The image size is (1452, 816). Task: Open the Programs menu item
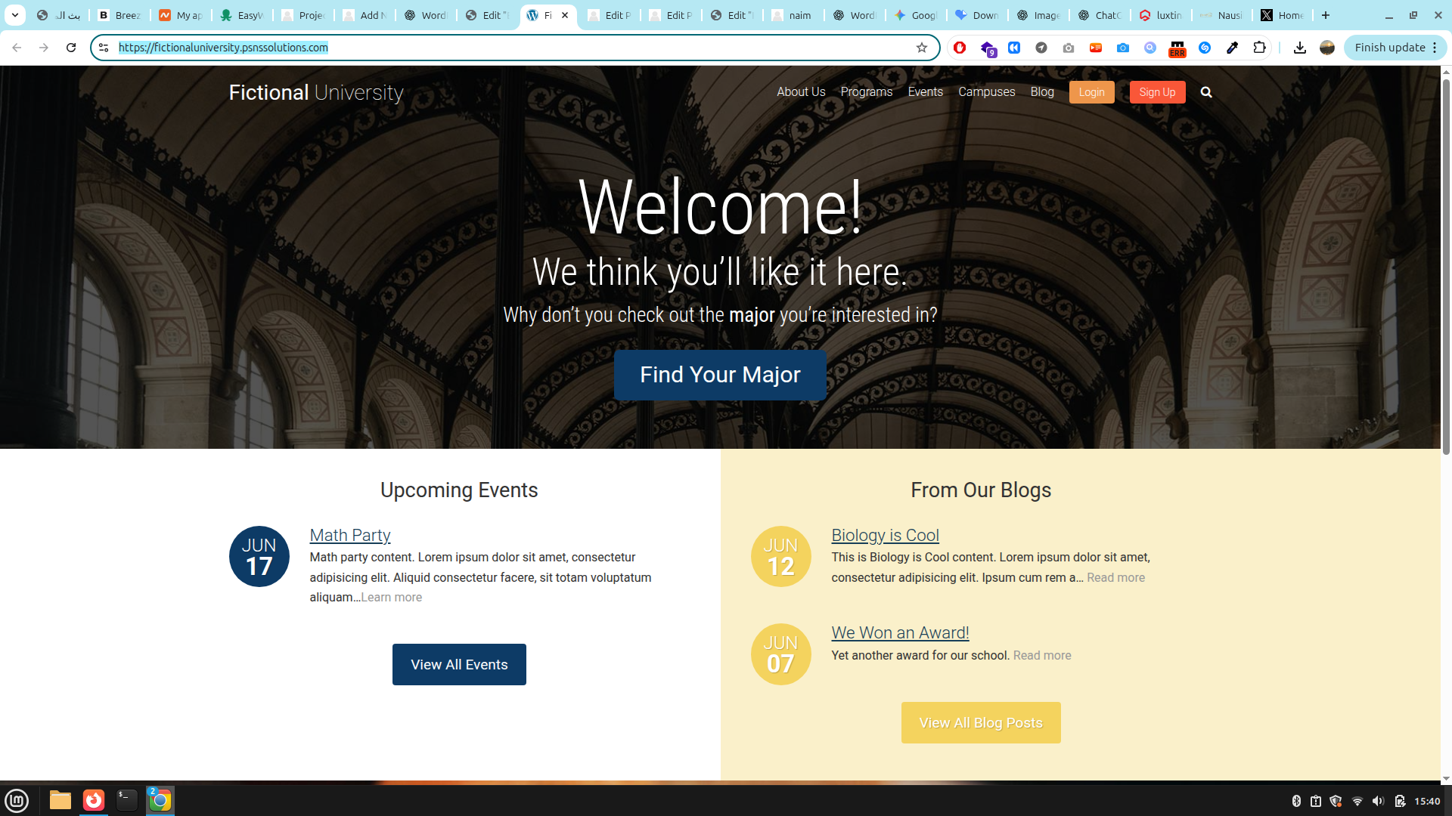pos(866,92)
